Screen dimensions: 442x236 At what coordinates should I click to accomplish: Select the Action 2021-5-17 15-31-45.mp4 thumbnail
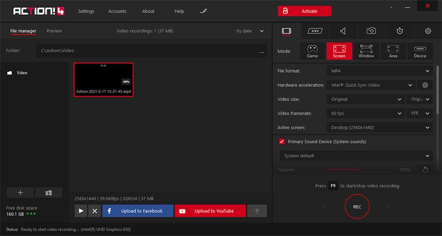(103, 79)
